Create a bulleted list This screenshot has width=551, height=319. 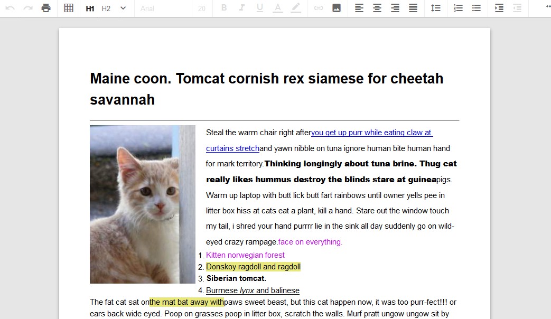click(x=477, y=8)
